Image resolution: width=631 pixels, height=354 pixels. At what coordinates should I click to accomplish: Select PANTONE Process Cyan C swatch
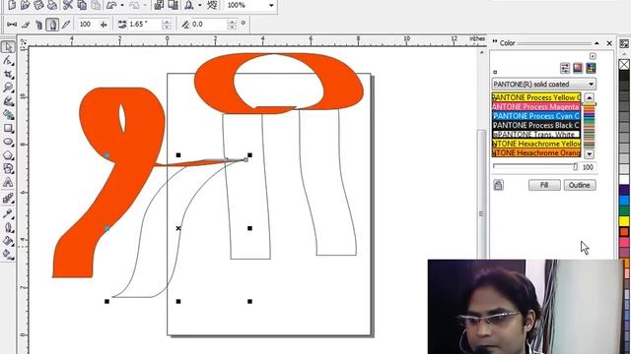click(536, 116)
